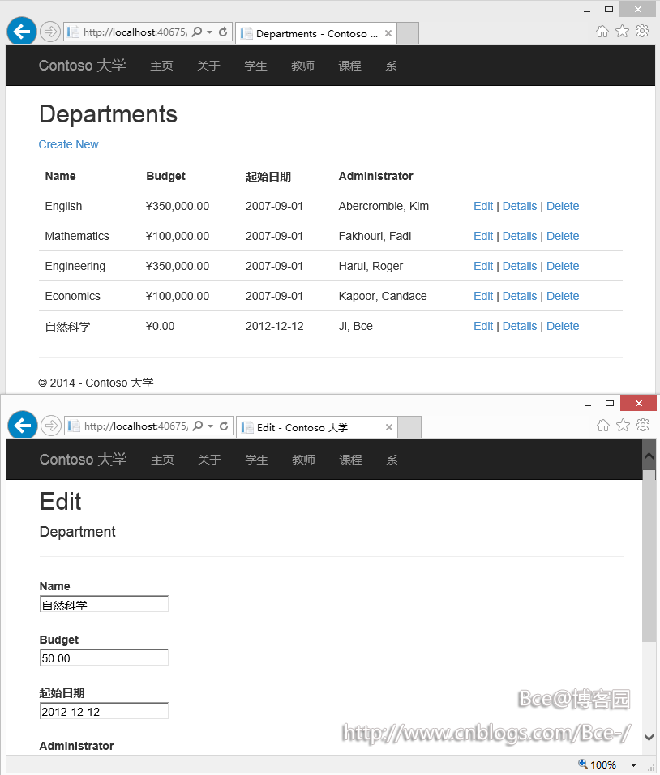Click scroll down arrow in Edit window
Viewport: 660px width, 775px height.
(x=649, y=736)
